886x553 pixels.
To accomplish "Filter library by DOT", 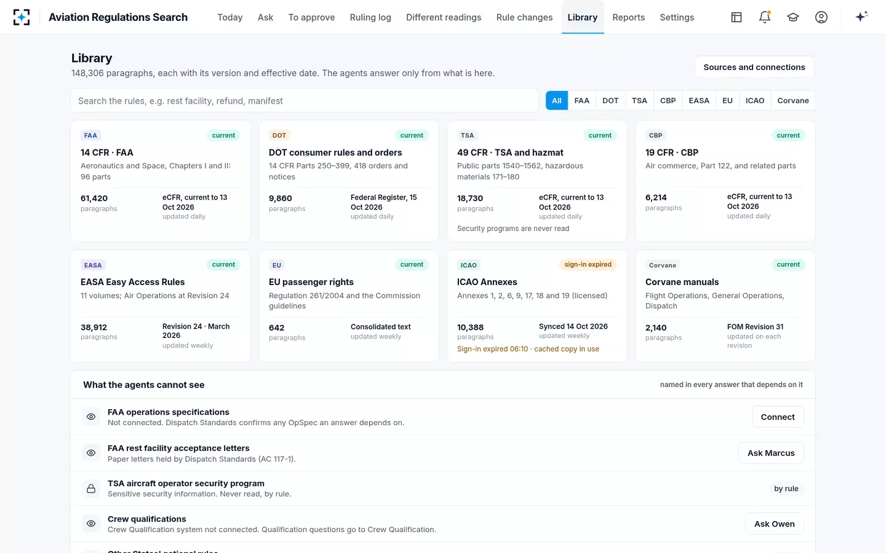I will point(610,100).
